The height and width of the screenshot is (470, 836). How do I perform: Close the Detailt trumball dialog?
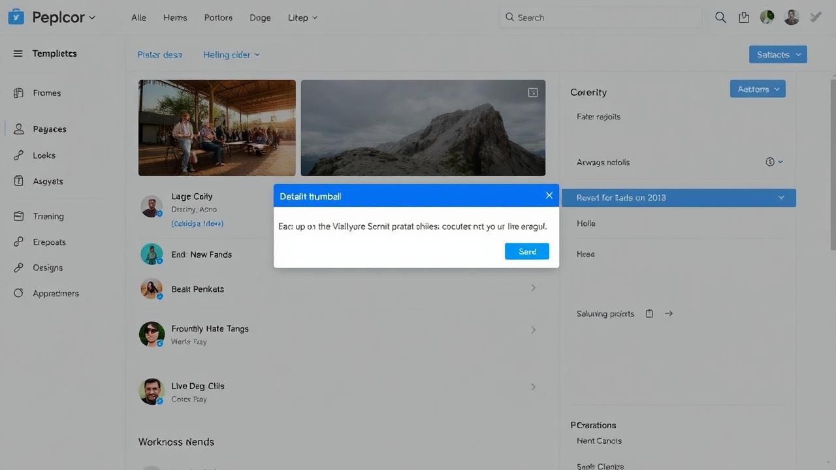point(549,195)
